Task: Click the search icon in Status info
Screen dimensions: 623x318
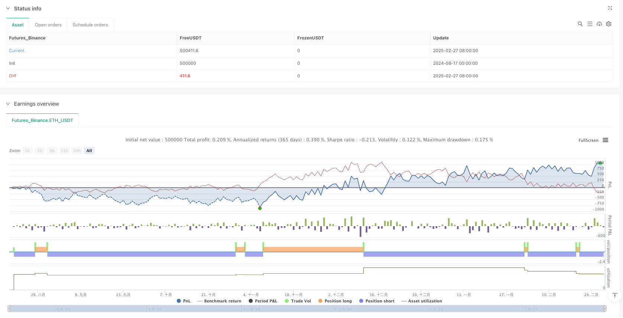Action: (x=580, y=24)
